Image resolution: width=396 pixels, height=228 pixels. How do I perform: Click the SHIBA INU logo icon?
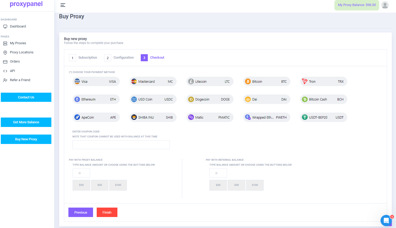(x=134, y=117)
